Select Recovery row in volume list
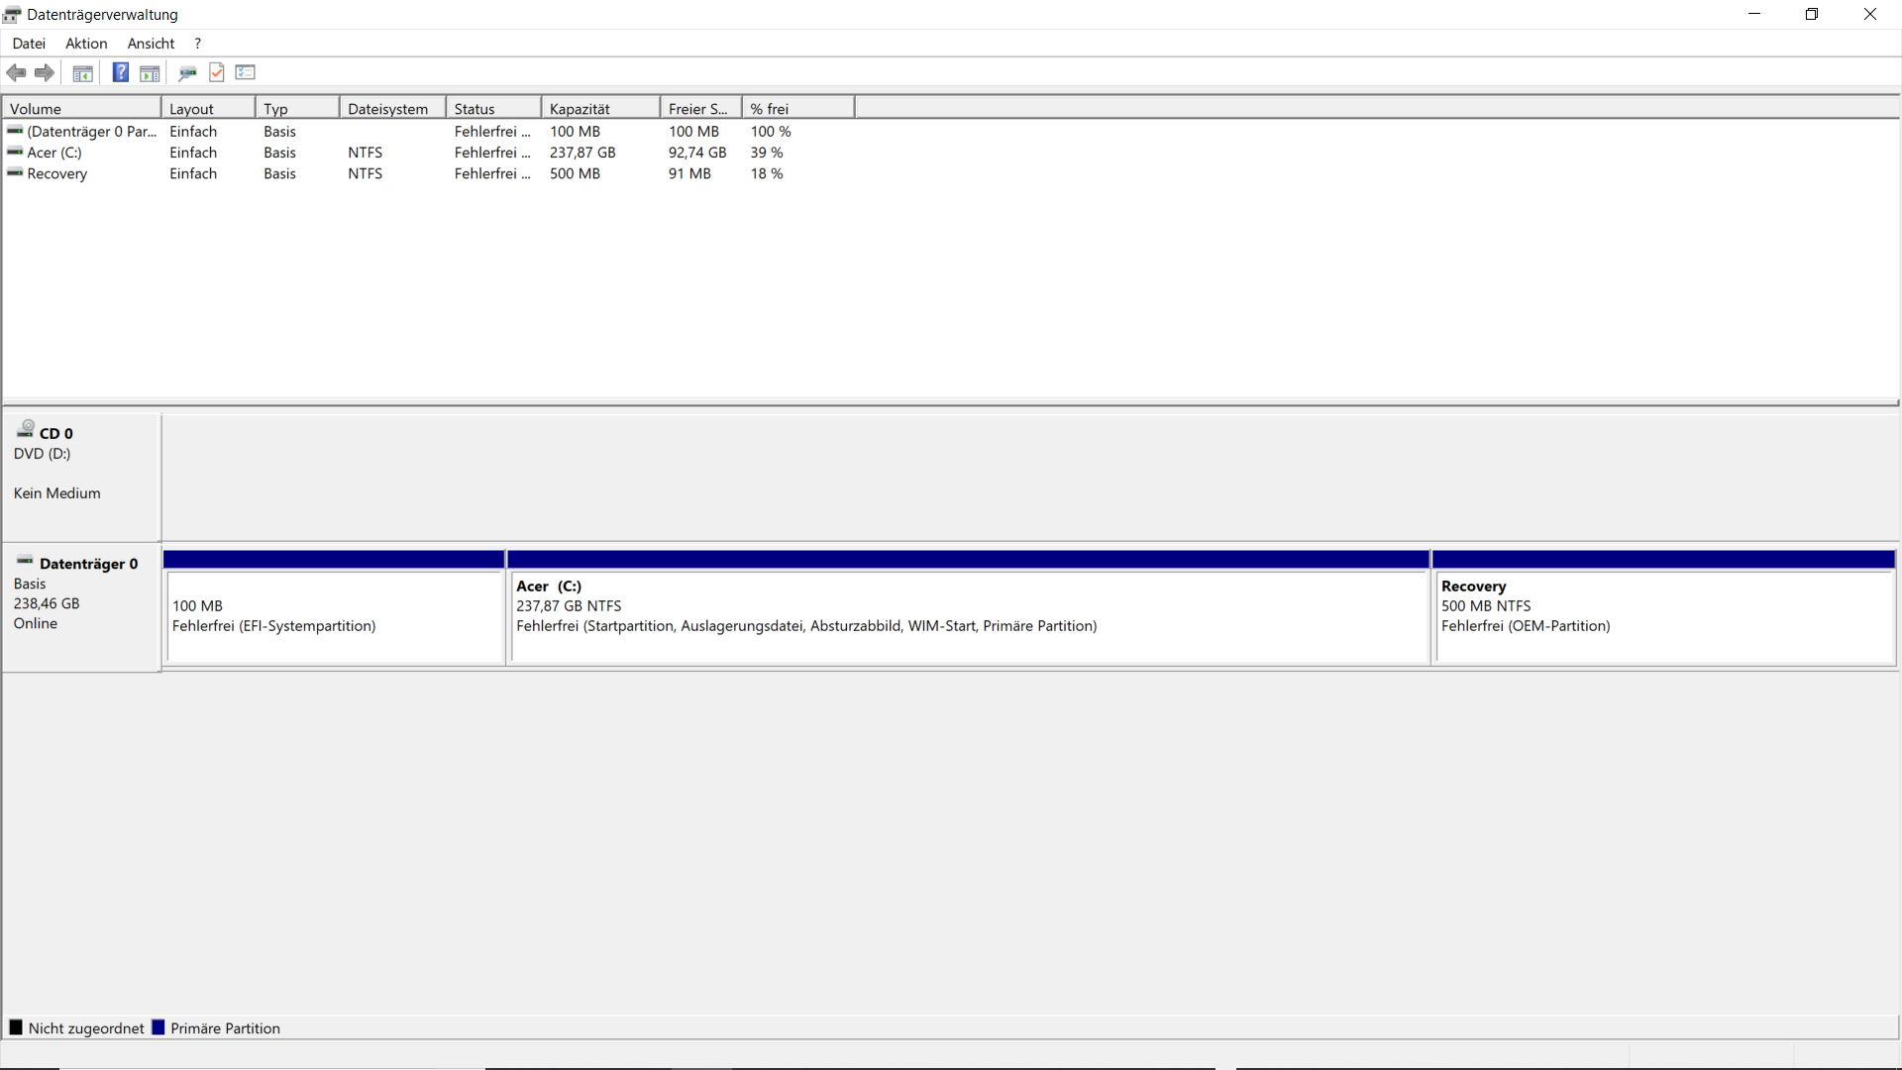This screenshot has width=1902, height=1070. coord(56,173)
